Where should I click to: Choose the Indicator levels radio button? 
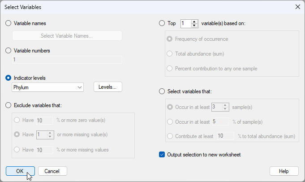9,78
